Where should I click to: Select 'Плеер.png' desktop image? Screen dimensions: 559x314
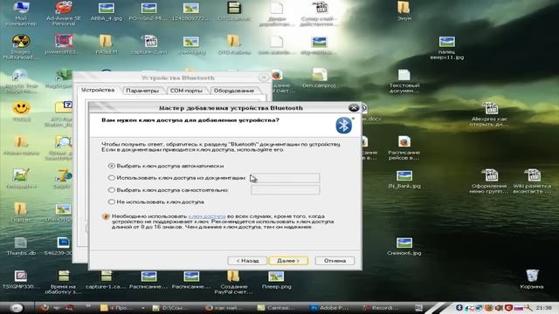click(276, 279)
